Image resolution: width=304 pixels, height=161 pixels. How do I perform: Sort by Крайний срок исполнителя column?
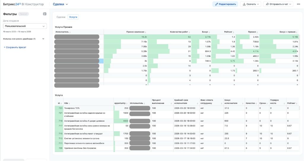(x=197, y=103)
